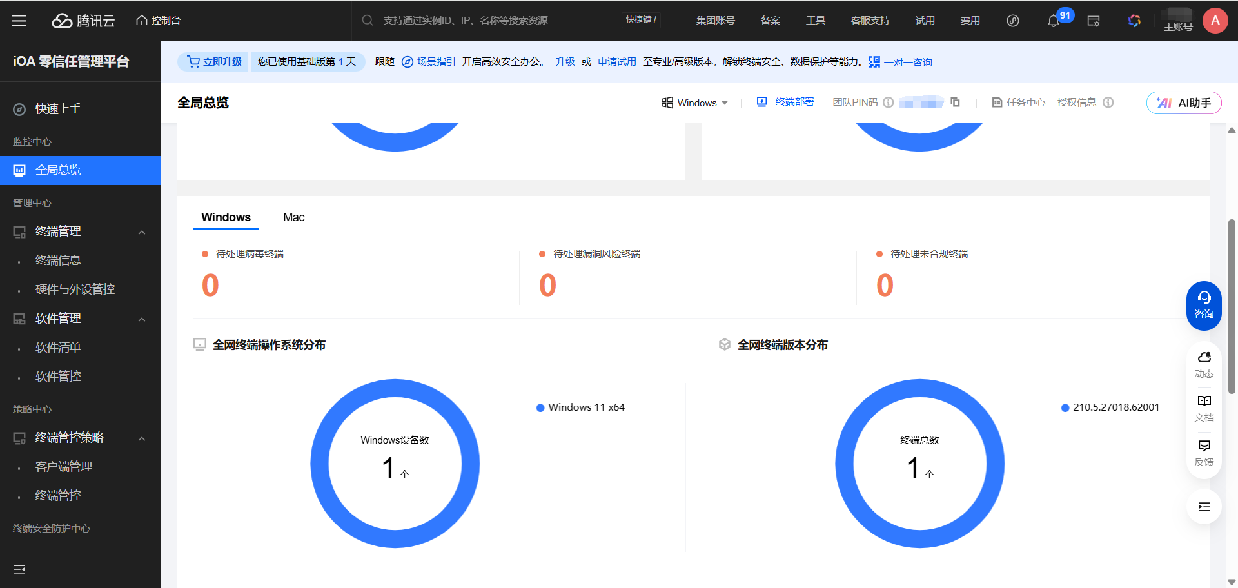The width and height of the screenshot is (1238, 588).
Task: Click the 待处理病毒终端 count 0
Action: pyautogui.click(x=210, y=285)
